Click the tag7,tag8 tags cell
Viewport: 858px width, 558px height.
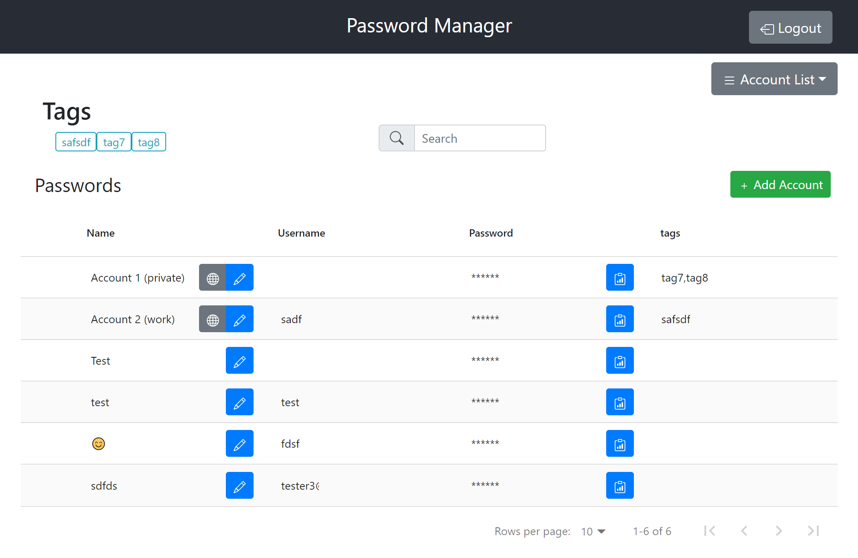click(684, 278)
